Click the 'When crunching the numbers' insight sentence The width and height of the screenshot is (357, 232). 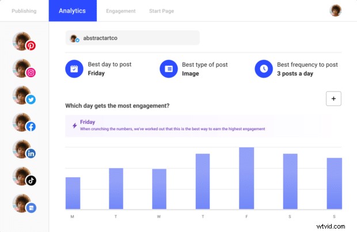(x=172, y=129)
